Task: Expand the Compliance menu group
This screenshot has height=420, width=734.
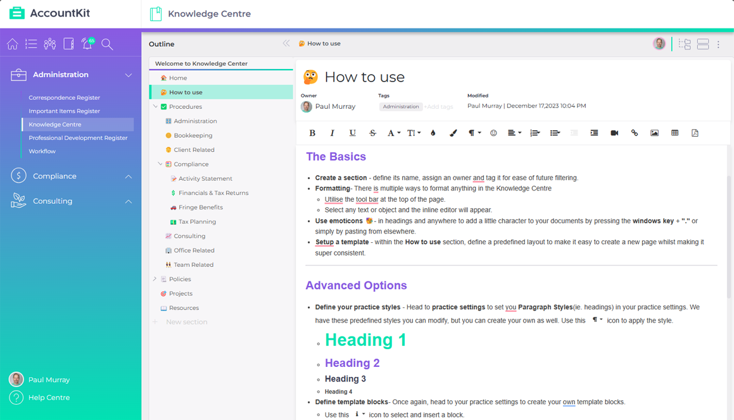Action: pos(129,176)
